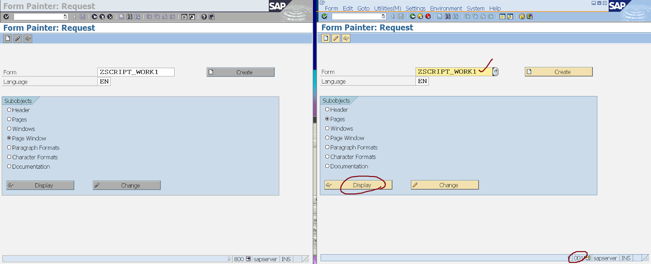Select Windows radio button in left window
651x264 pixels.
pos(9,129)
